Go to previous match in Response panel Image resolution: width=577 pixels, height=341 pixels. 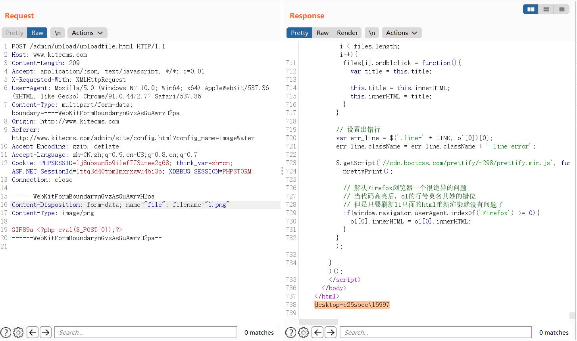tap(317, 332)
